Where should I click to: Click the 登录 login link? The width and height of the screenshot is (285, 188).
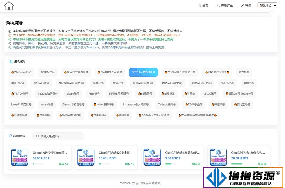(x=246, y=6)
